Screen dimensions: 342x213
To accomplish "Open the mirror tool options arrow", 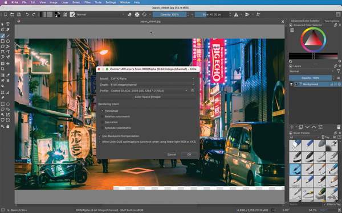I will 241,14.
